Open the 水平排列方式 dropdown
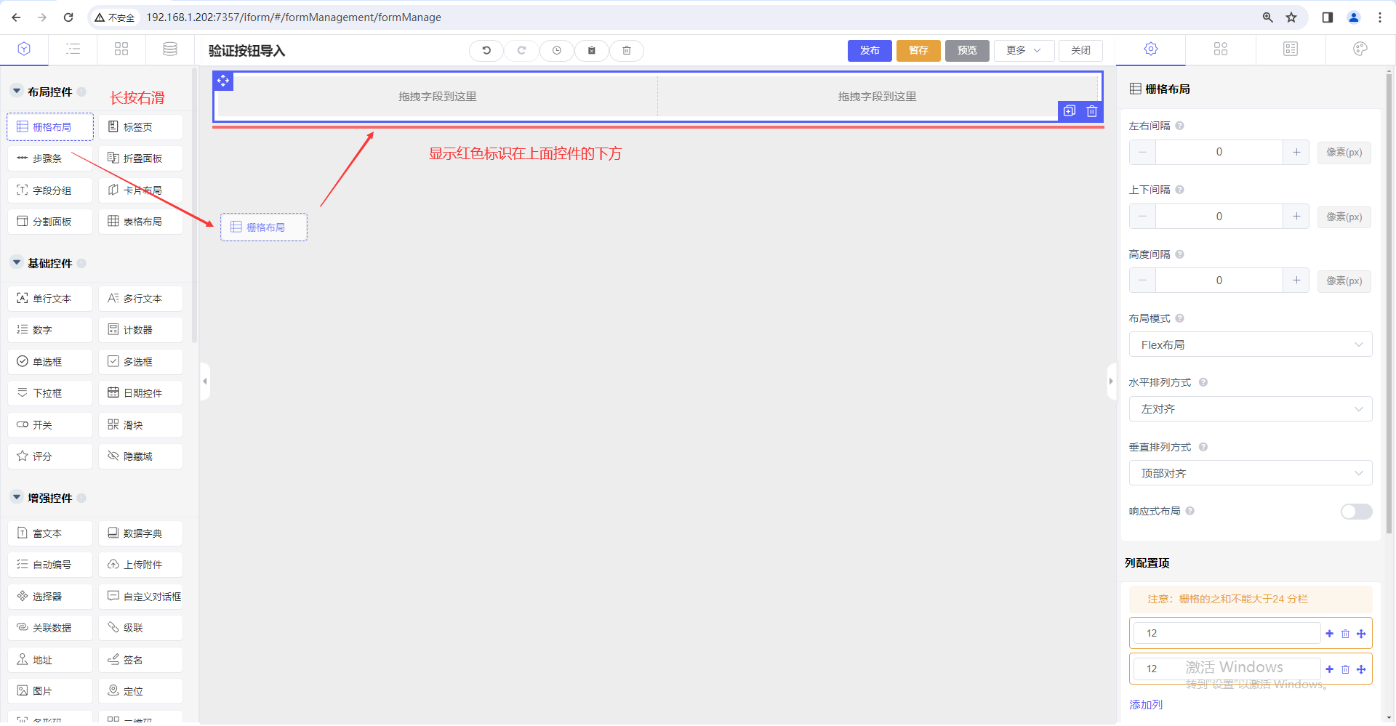 point(1250,409)
